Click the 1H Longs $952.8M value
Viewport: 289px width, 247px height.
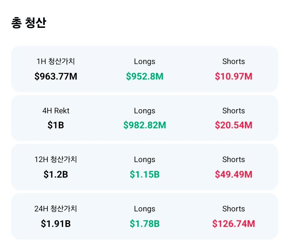[x=145, y=77]
